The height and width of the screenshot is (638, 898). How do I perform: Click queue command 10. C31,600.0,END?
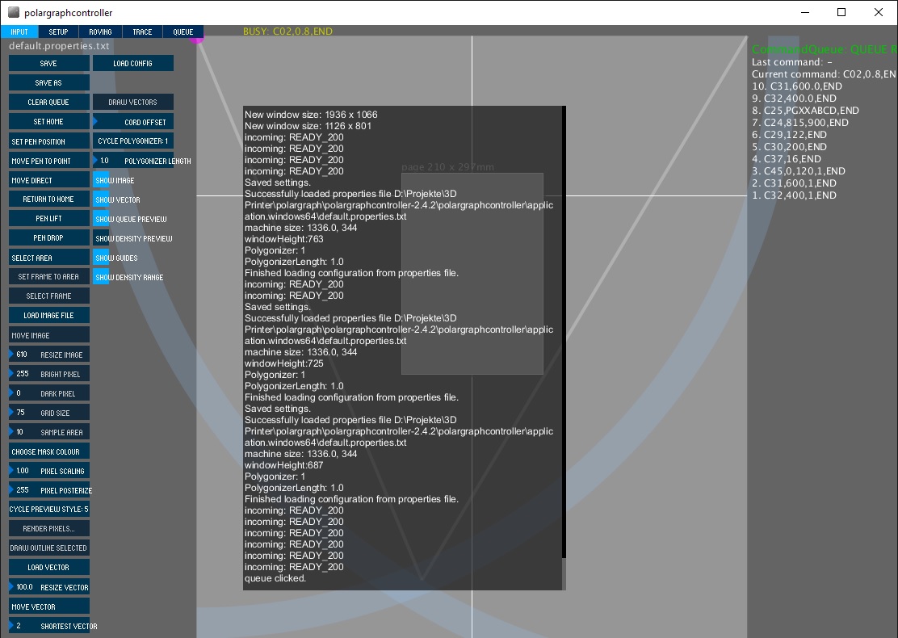coord(796,86)
